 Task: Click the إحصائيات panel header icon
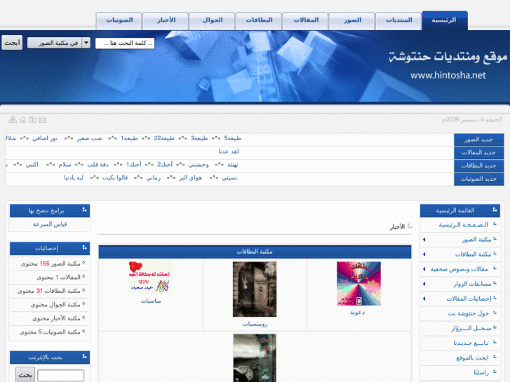85,247
